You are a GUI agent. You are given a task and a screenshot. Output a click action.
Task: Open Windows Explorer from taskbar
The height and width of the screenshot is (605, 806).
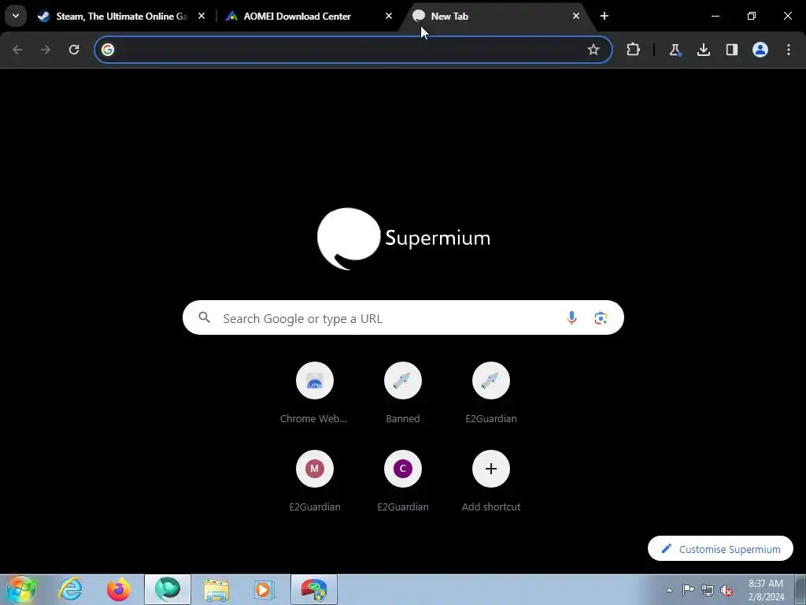(216, 589)
